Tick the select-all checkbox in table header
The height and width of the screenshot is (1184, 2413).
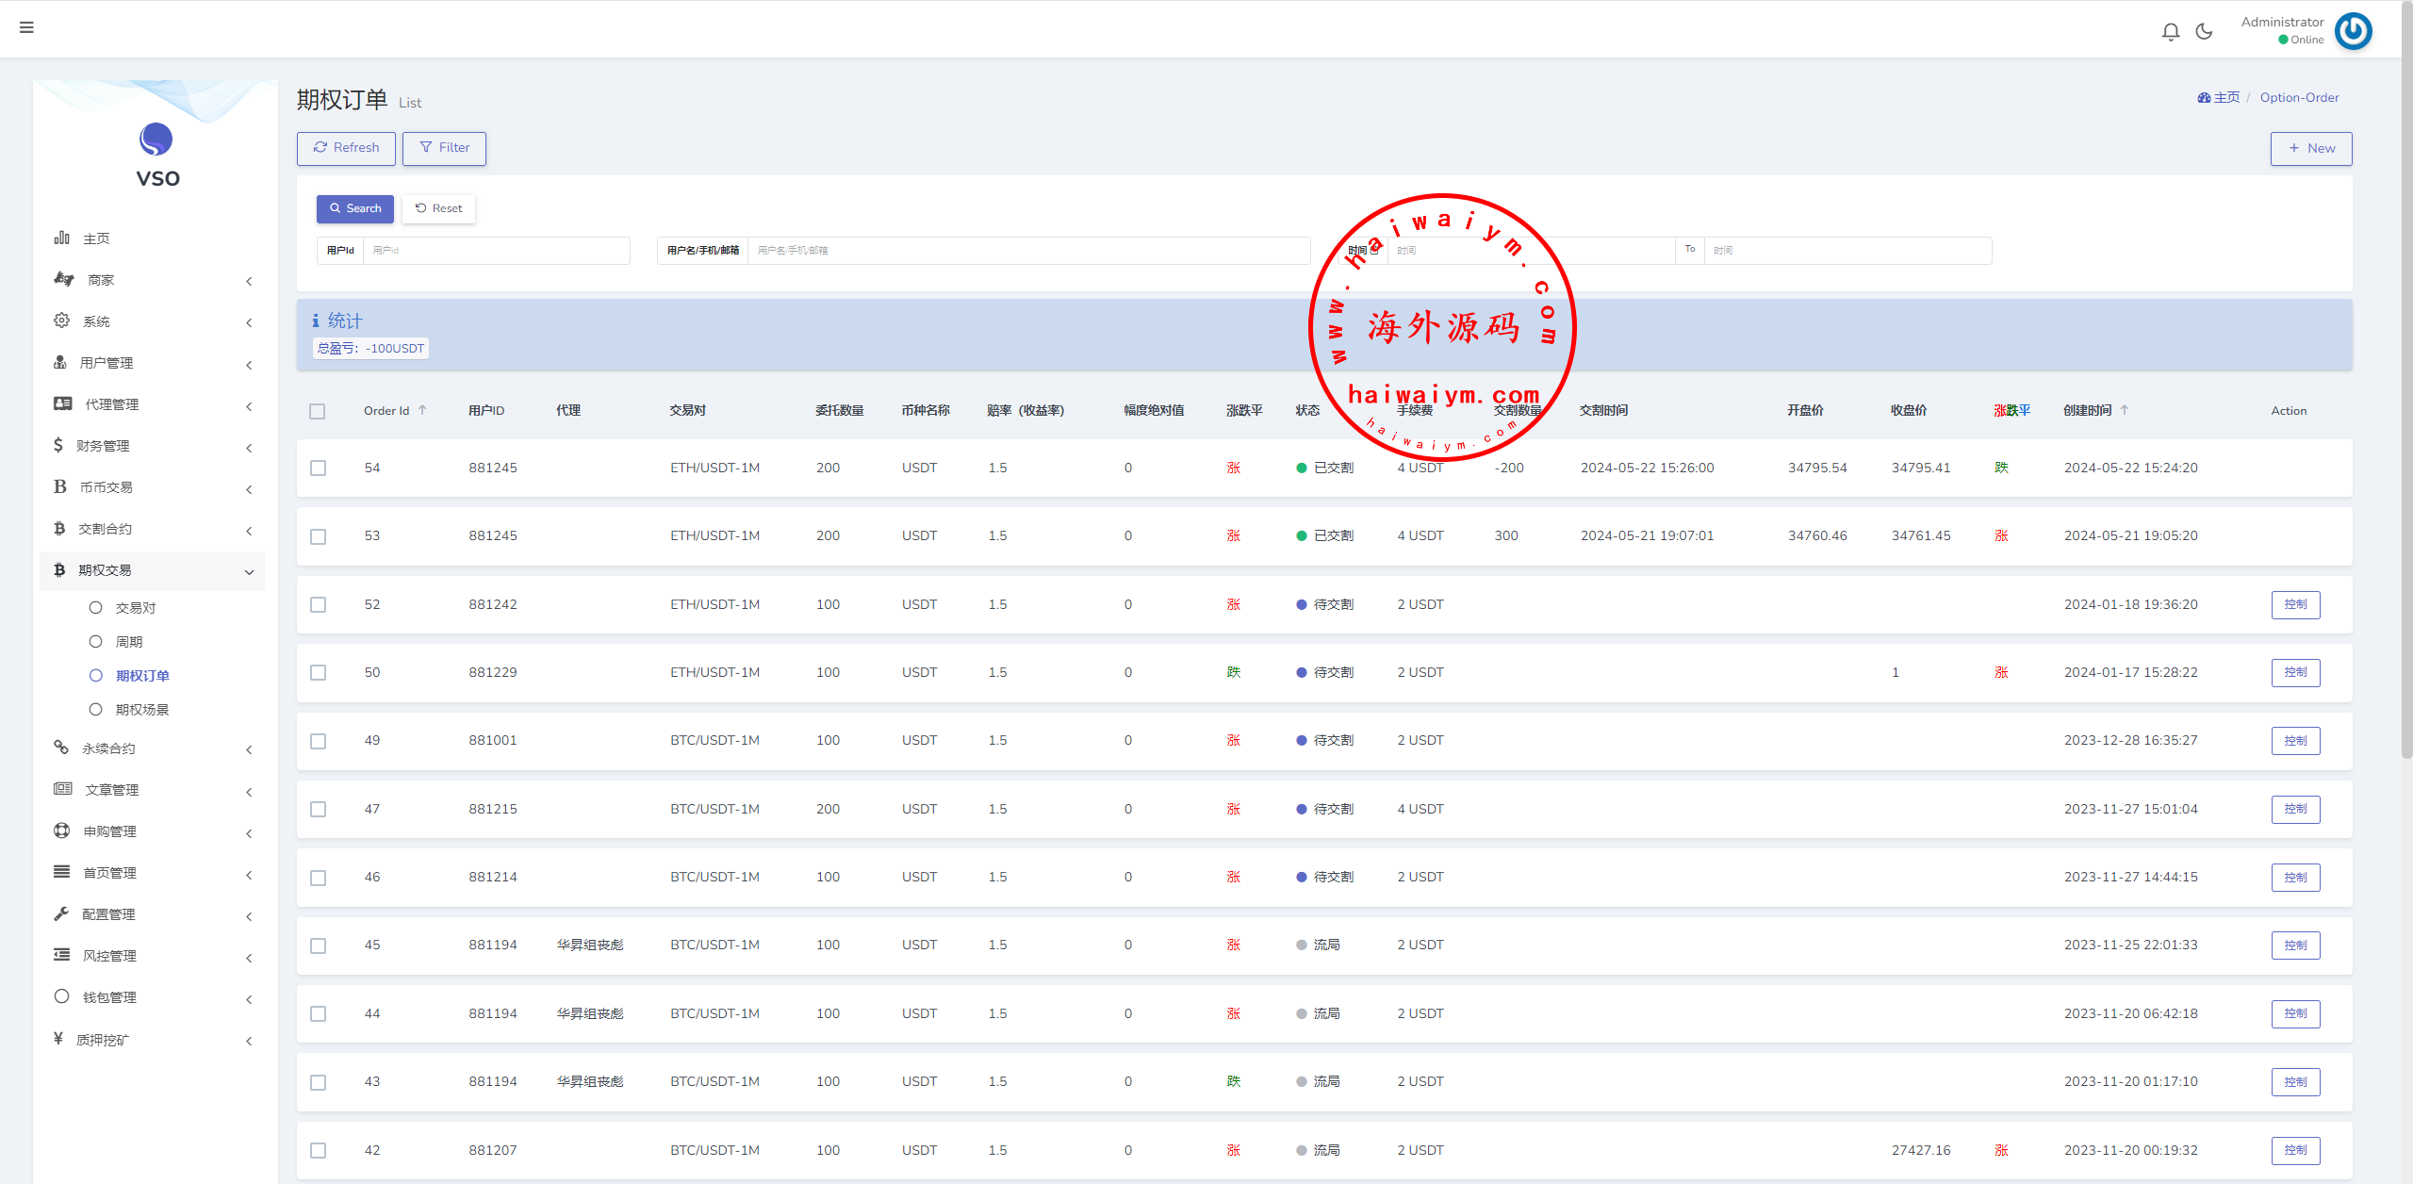pos(318,411)
